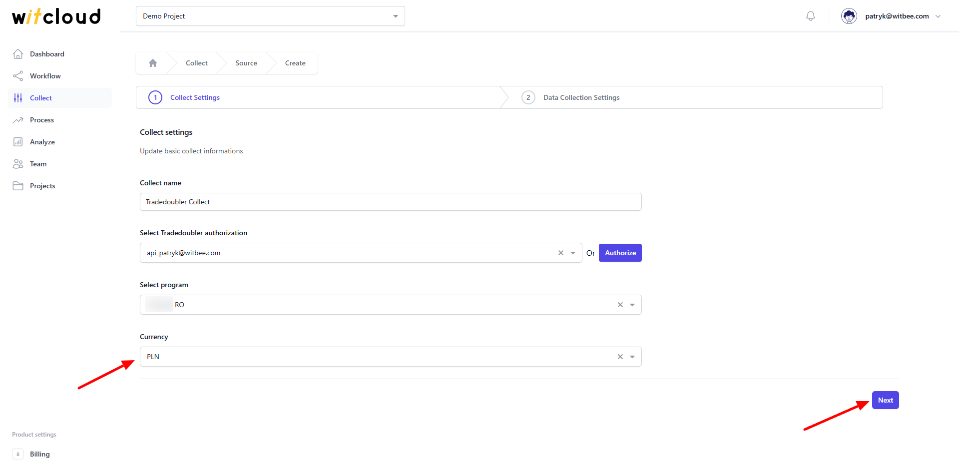Click the Workflow share-nodes icon
Screen dimensions: 959x472
(18, 76)
